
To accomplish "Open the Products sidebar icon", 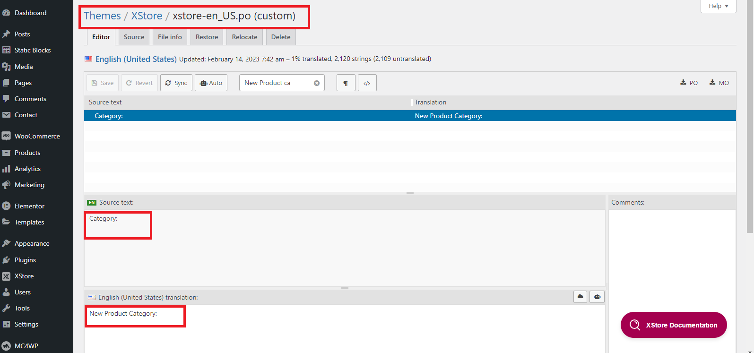I will [x=6, y=153].
